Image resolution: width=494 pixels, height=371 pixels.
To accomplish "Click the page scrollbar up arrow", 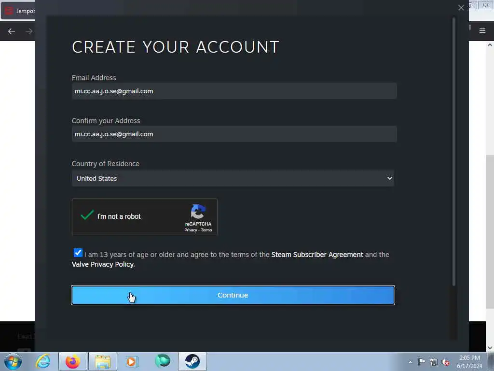I will coord(490,45).
